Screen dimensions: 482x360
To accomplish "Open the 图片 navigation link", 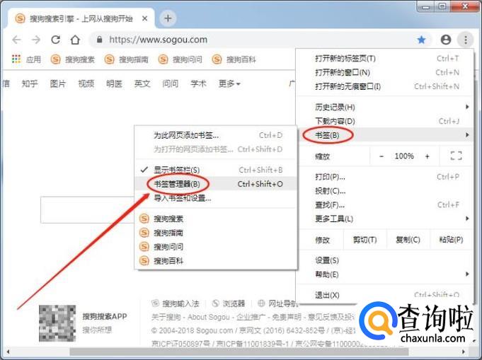I will (58, 83).
